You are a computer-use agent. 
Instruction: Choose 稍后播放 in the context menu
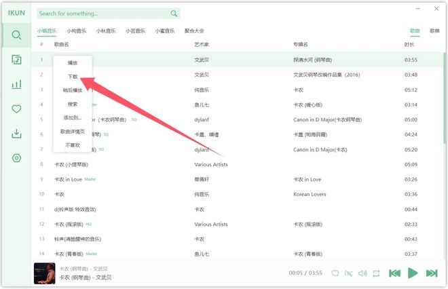73,90
